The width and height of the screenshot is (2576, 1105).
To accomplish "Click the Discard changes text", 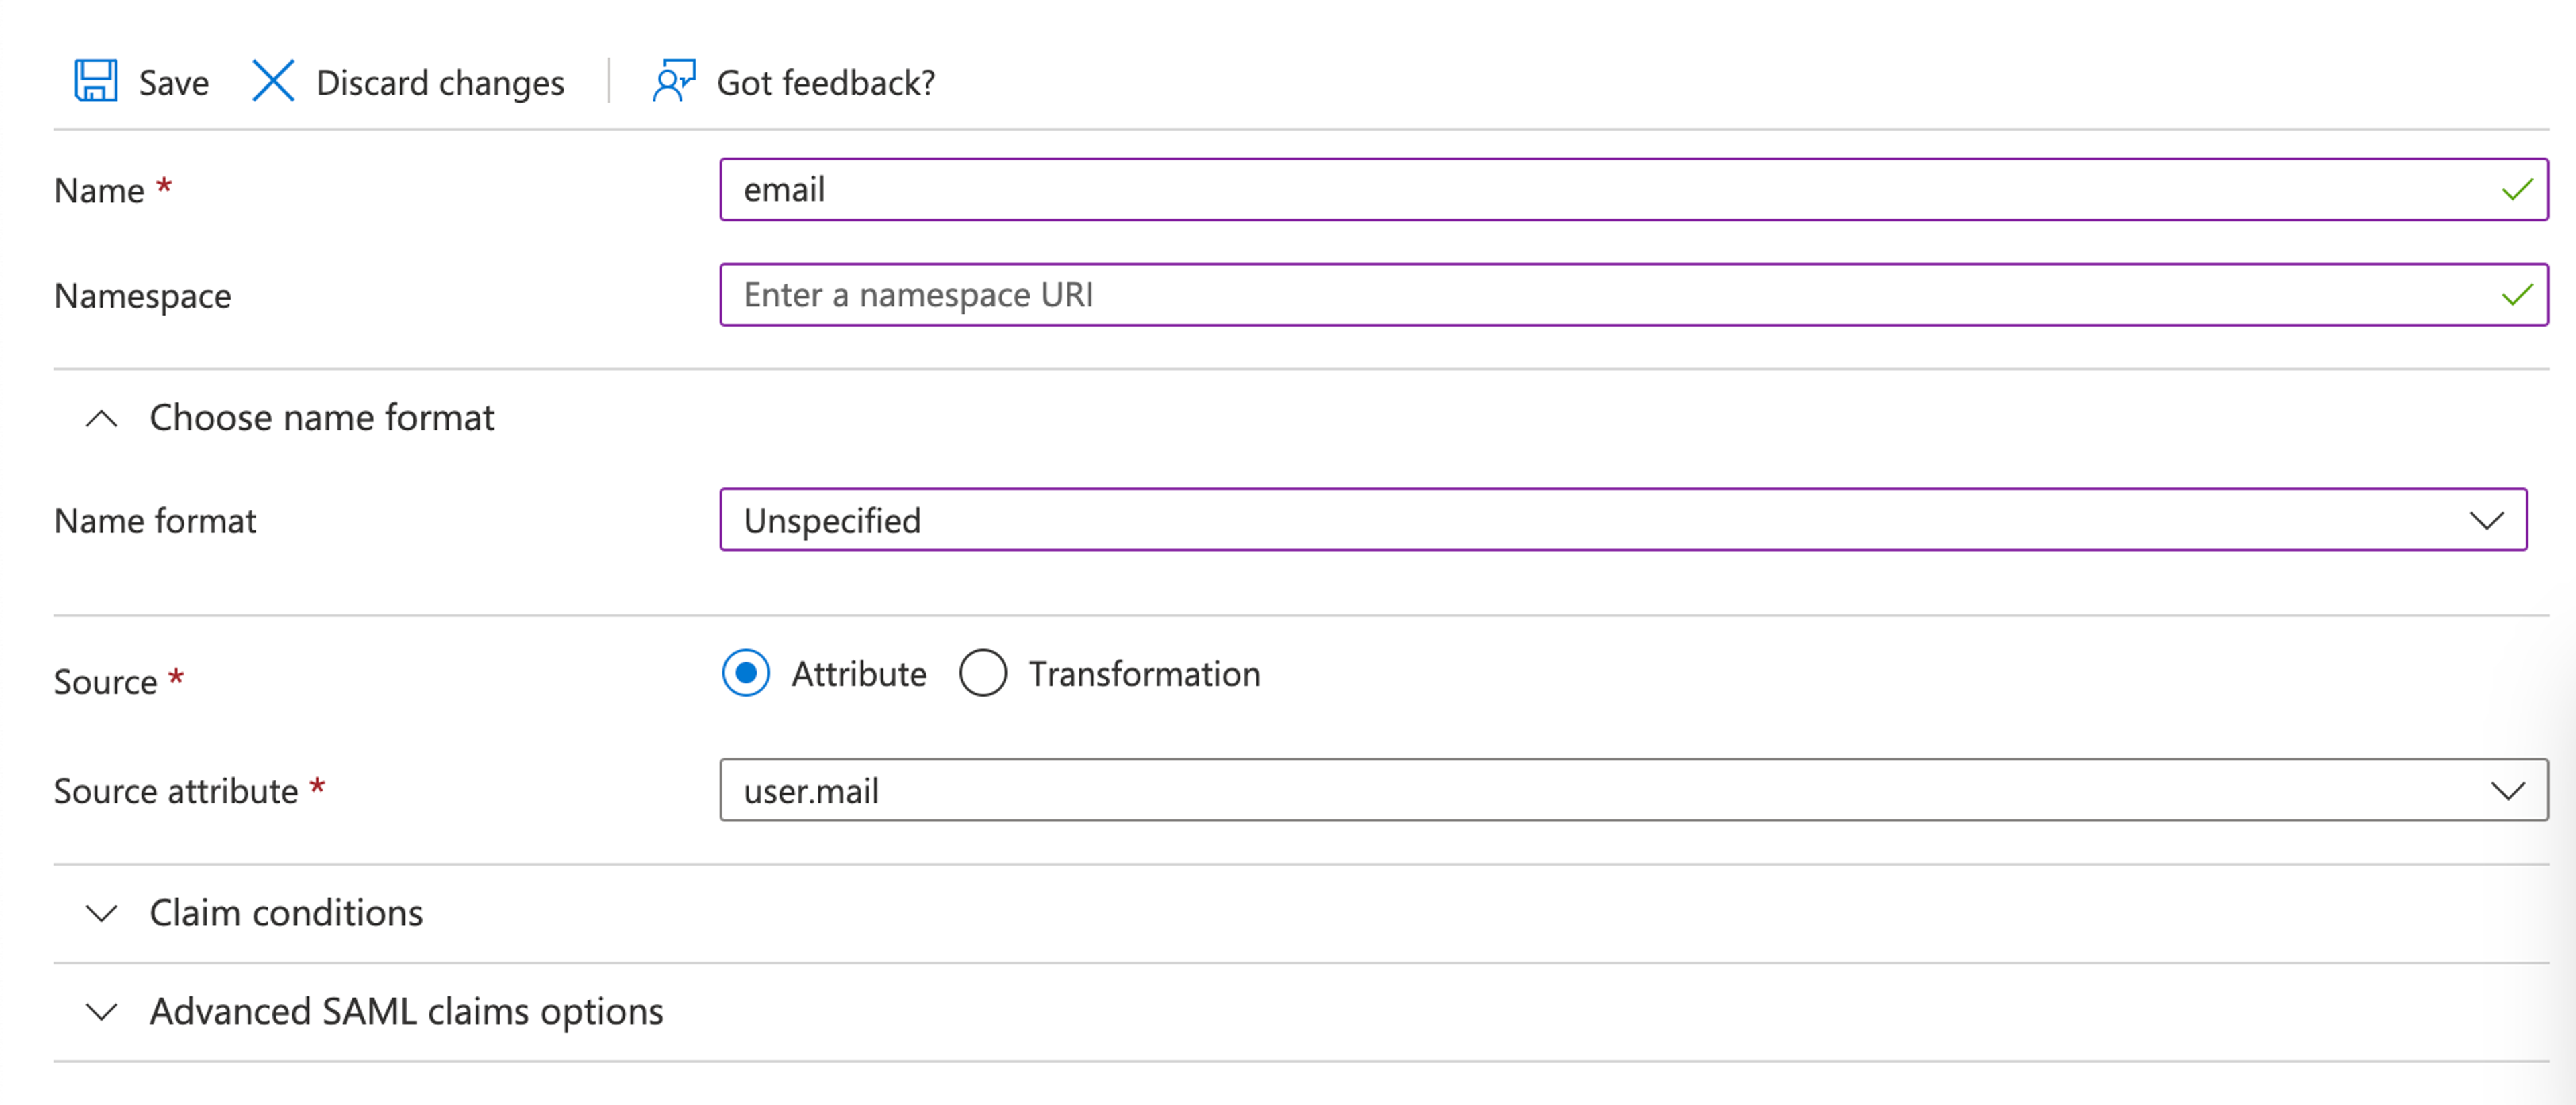I will [440, 83].
